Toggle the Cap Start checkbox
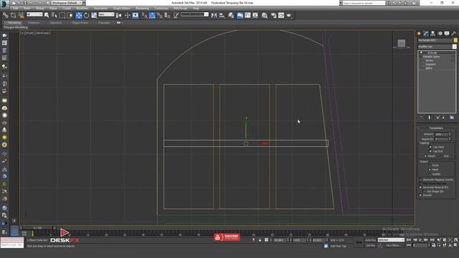 430,147
